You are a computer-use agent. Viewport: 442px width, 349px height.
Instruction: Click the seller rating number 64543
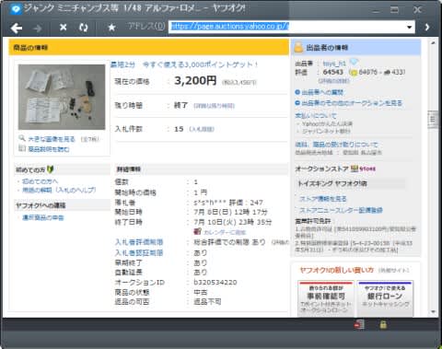coord(332,72)
